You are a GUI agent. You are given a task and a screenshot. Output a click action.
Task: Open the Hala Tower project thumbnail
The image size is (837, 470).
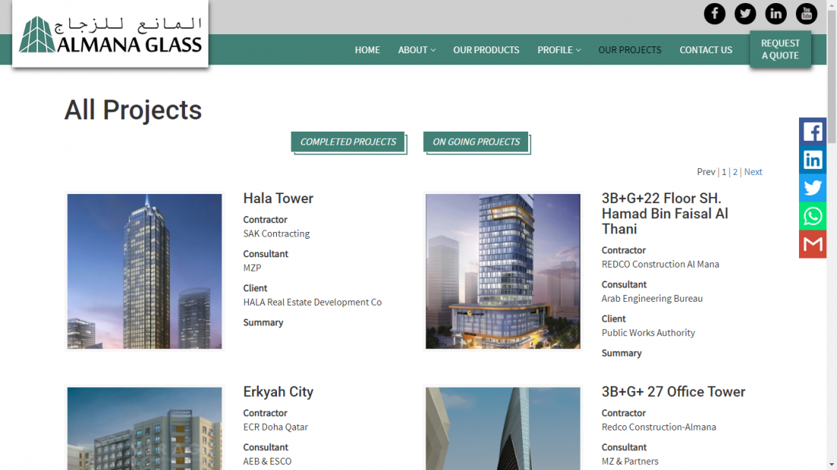point(145,272)
